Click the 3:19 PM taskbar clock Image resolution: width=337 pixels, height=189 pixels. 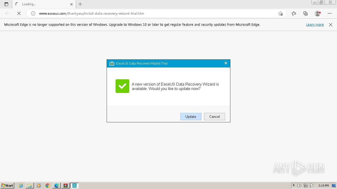(x=323, y=186)
